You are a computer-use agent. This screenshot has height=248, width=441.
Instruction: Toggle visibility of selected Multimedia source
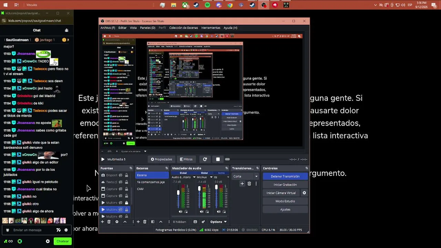click(121, 210)
